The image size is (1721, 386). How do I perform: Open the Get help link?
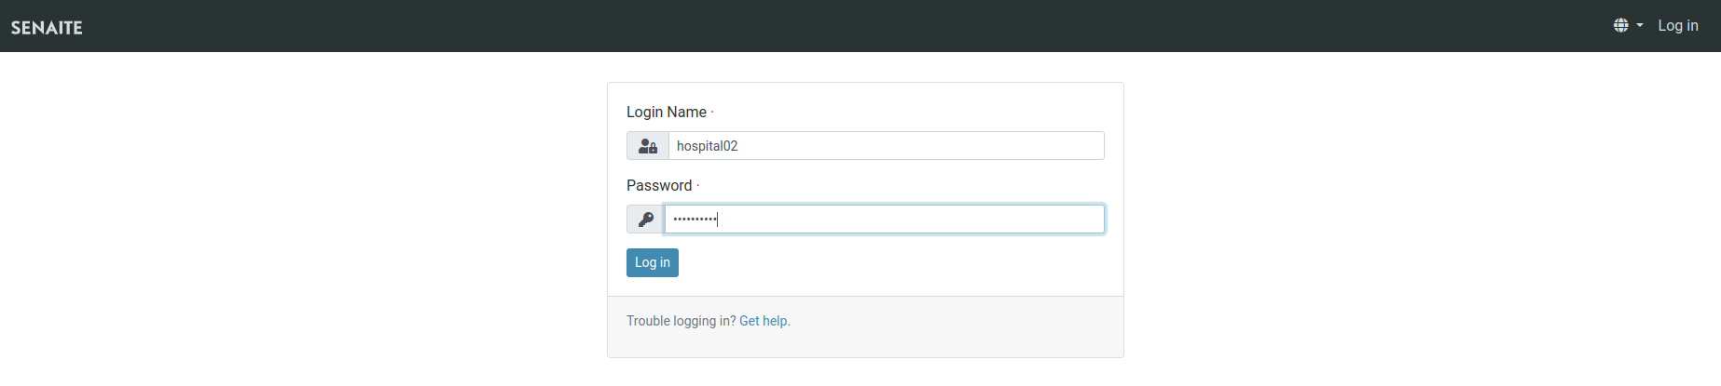(763, 321)
